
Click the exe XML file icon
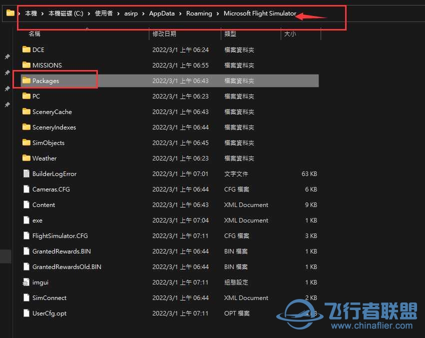(26, 220)
